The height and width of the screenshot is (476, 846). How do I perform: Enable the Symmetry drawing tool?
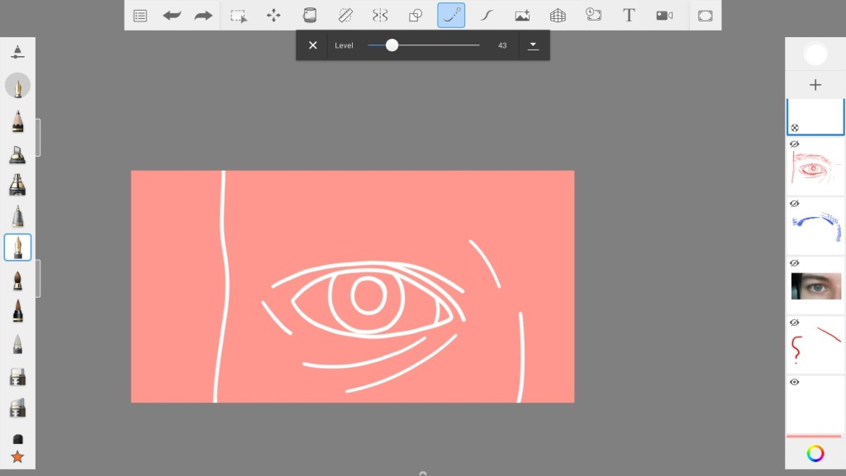tap(380, 15)
